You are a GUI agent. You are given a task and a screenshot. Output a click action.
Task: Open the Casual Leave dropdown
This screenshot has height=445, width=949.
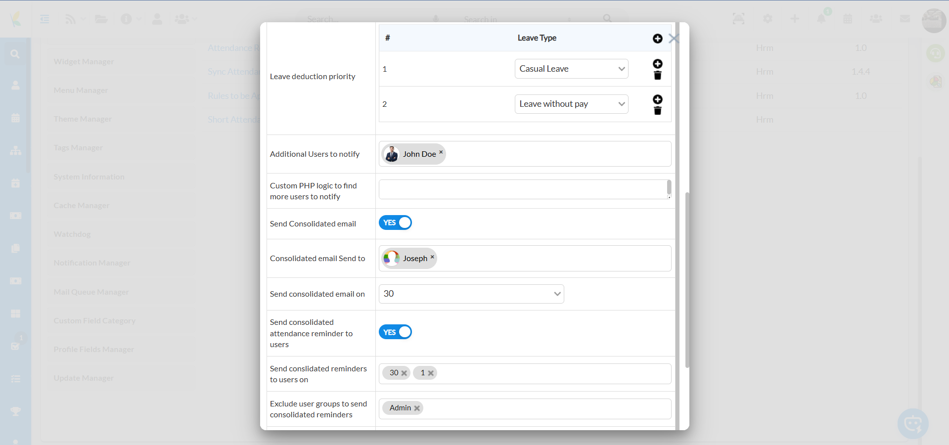(571, 69)
